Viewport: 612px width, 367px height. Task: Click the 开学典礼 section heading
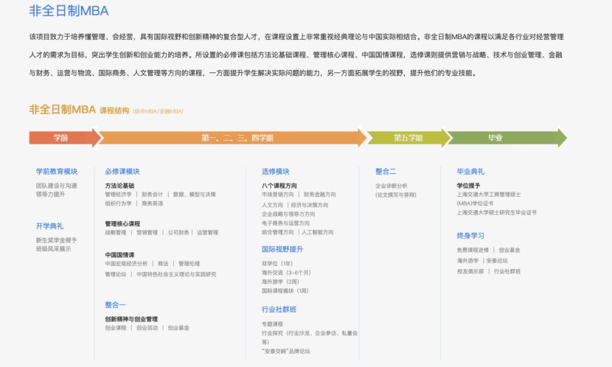coord(49,226)
